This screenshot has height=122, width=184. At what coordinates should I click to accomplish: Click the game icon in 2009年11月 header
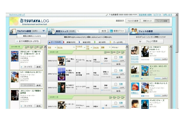122,97
